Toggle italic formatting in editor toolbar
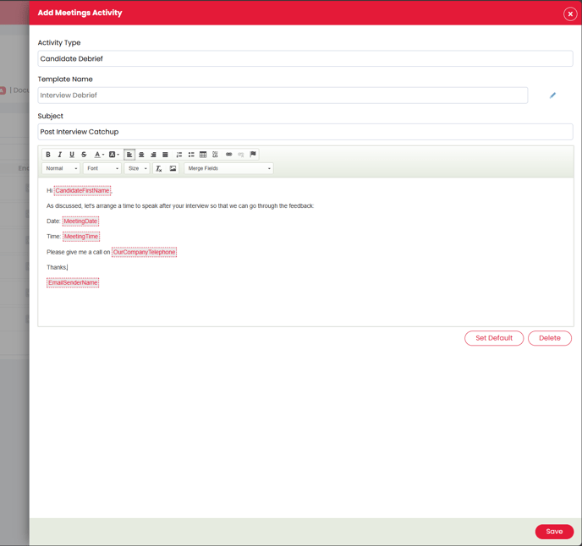 60,155
